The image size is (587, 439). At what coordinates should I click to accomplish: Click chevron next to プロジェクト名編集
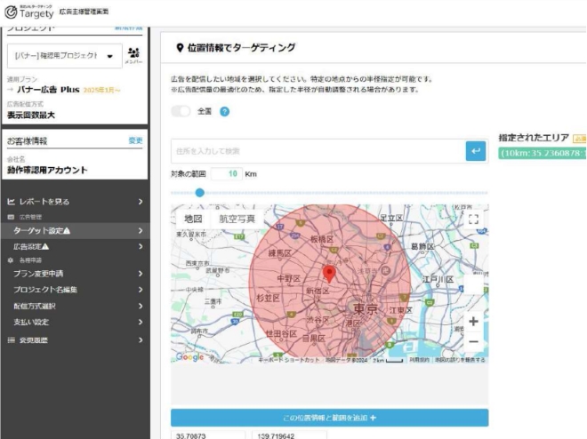141,290
